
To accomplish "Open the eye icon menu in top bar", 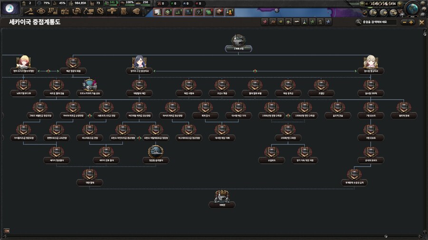I will [41, 10].
